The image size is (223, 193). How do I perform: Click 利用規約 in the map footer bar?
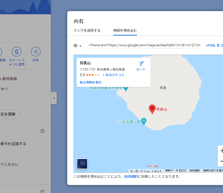point(195,171)
